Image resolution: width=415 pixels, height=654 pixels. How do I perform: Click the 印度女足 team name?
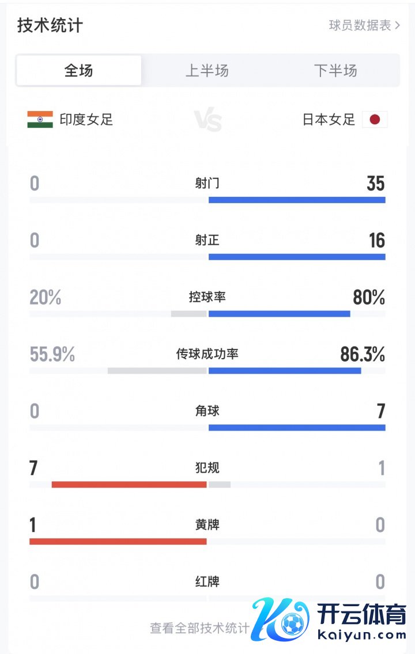86,120
